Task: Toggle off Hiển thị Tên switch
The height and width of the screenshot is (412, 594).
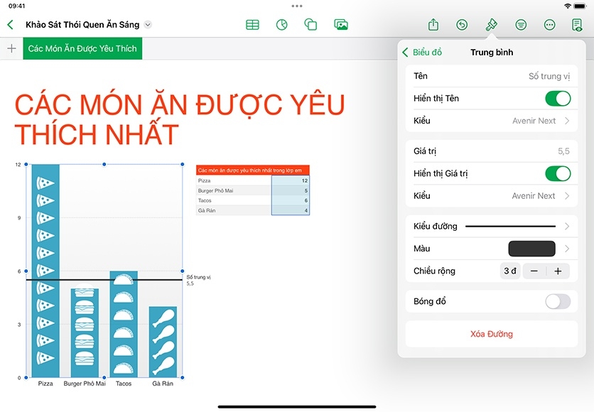Action: 557,98
